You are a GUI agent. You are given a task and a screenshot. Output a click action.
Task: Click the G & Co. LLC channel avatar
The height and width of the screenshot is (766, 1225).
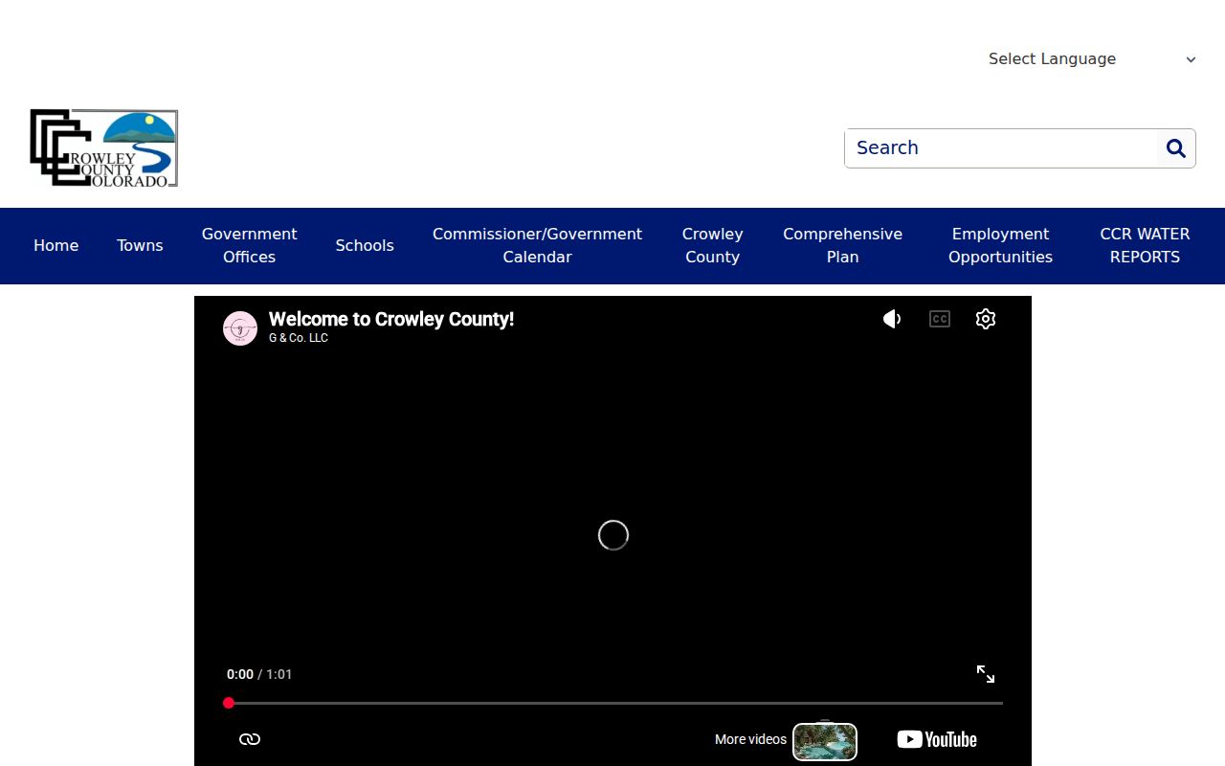point(240,328)
